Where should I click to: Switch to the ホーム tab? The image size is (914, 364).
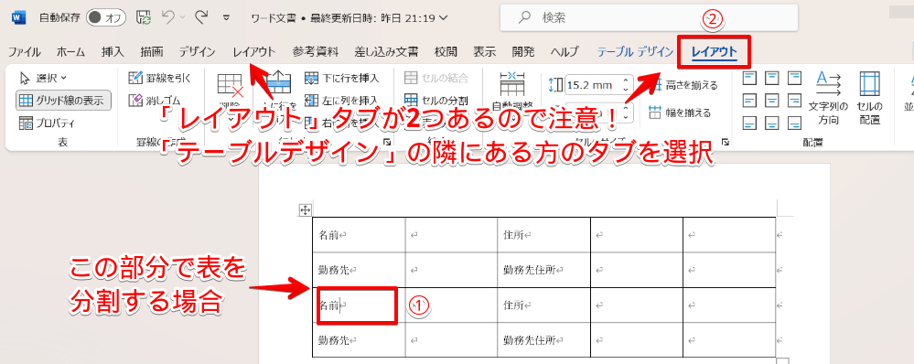pos(71,52)
